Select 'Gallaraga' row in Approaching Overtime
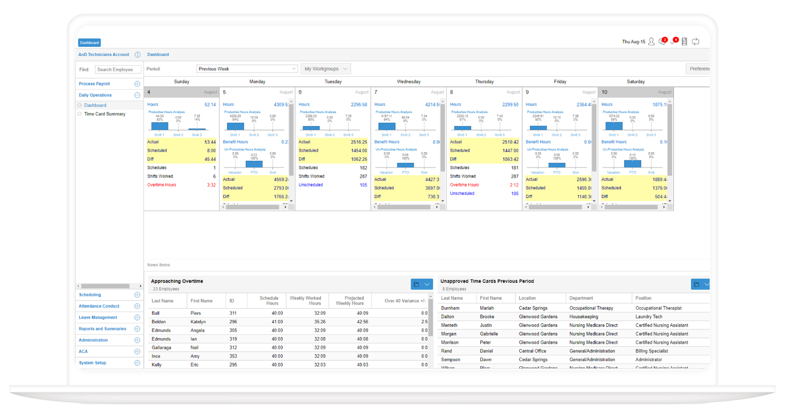Image resolution: width=785 pixels, height=416 pixels. tap(289, 348)
